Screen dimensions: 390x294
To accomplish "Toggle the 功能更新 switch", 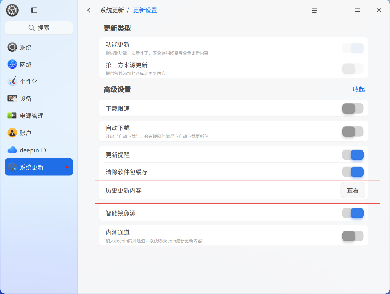I will point(353,48).
